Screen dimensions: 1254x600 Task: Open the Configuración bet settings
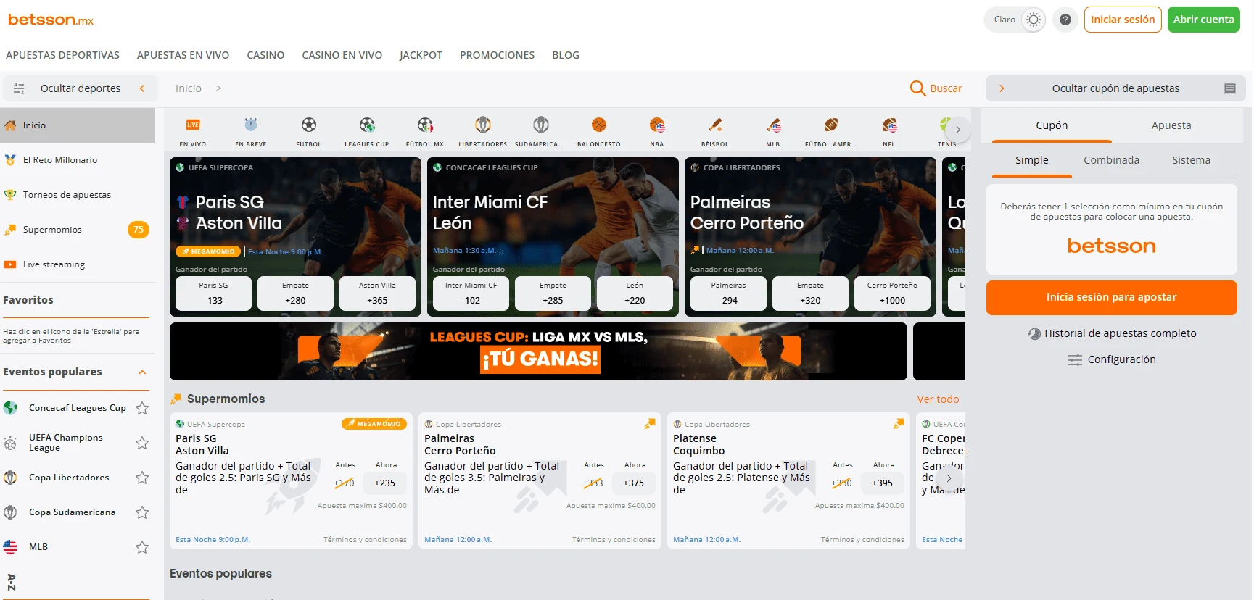tap(1112, 359)
